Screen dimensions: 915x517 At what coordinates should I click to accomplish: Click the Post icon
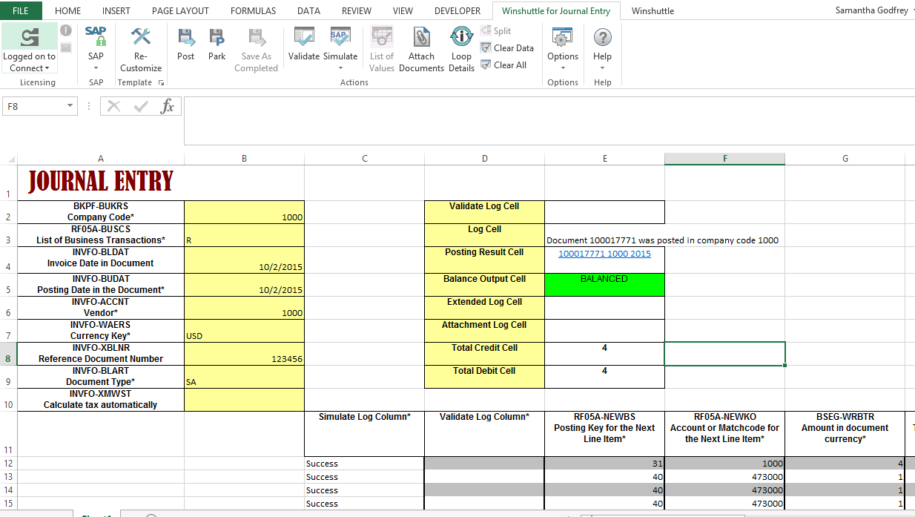point(185,36)
